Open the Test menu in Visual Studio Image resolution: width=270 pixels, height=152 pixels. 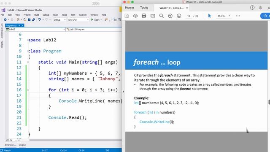tap(73, 15)
